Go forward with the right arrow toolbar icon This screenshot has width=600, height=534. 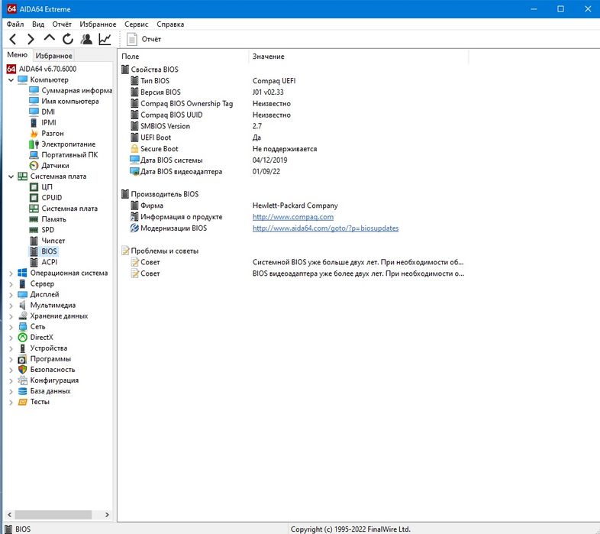pos(31,39)
